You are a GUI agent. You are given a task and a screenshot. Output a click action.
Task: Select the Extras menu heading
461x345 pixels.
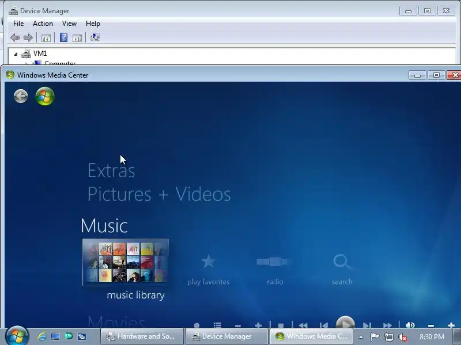pos(111,171)
